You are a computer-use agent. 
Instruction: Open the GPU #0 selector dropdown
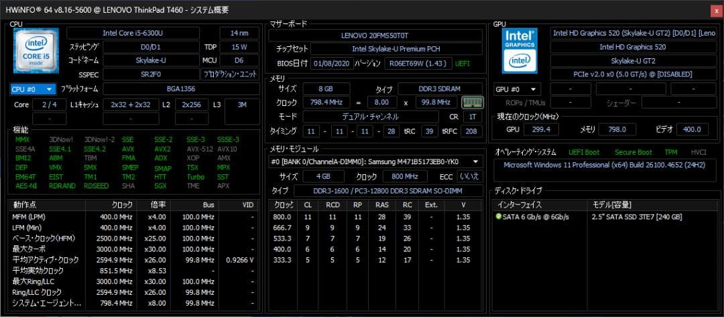pyautogui.click(x=517, y=89)
